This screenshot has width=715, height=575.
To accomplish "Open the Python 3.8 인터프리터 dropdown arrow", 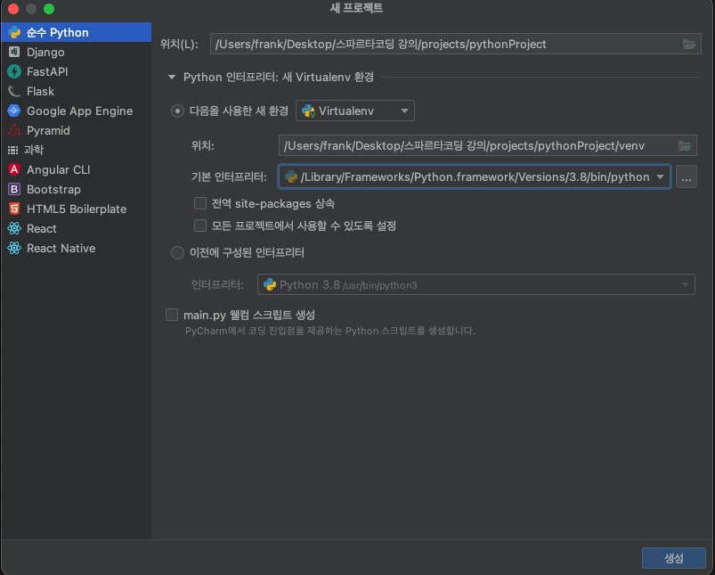I will pyautogui.click(x=685, y=284).
